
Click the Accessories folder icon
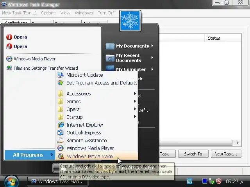coord(61,93)
